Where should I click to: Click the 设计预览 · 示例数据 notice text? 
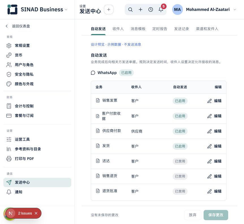(x=116, y=45)
